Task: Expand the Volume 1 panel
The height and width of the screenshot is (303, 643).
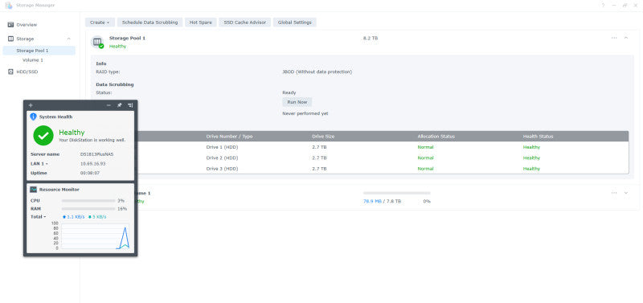Action: tap(626, 193)
